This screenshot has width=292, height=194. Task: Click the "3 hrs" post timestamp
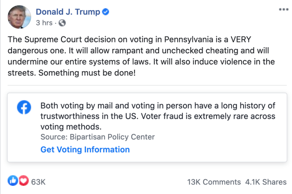(45, 22)
